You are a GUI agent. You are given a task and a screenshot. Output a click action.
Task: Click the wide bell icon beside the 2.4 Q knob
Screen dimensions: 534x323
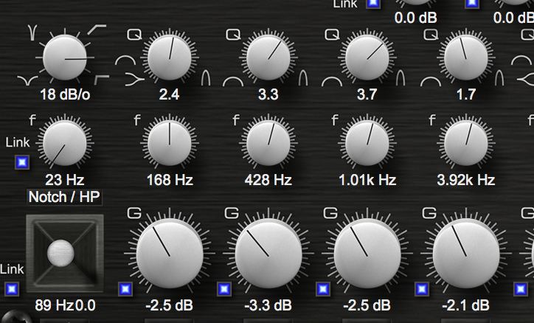125,60
